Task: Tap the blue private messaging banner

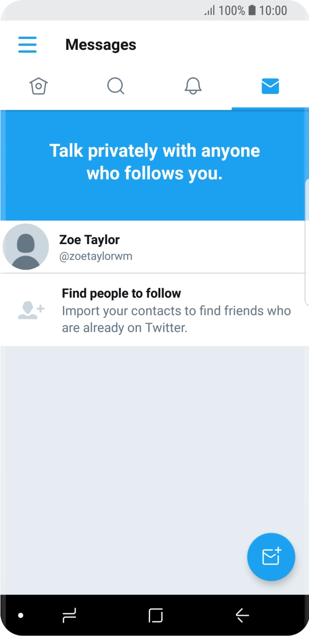Action: [x=154, y=162]
